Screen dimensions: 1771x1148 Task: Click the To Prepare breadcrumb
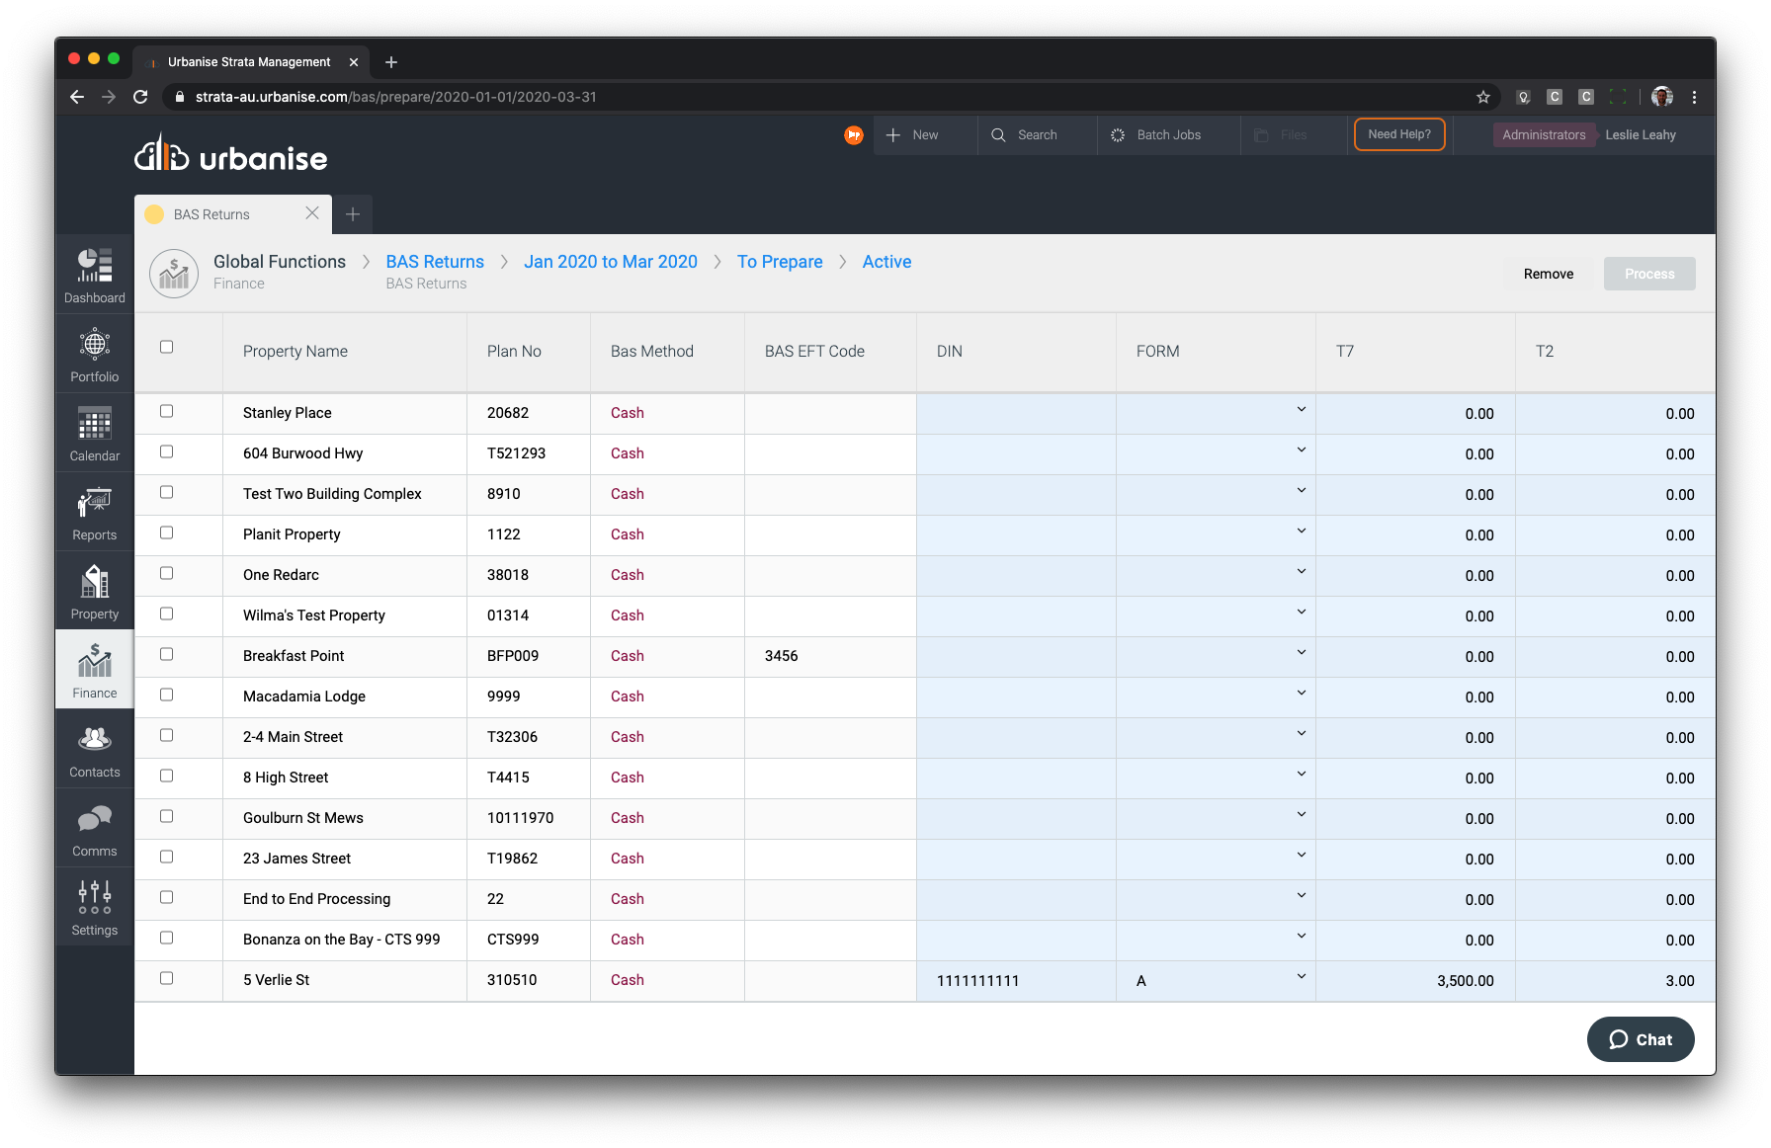click(x=780, y=262)
